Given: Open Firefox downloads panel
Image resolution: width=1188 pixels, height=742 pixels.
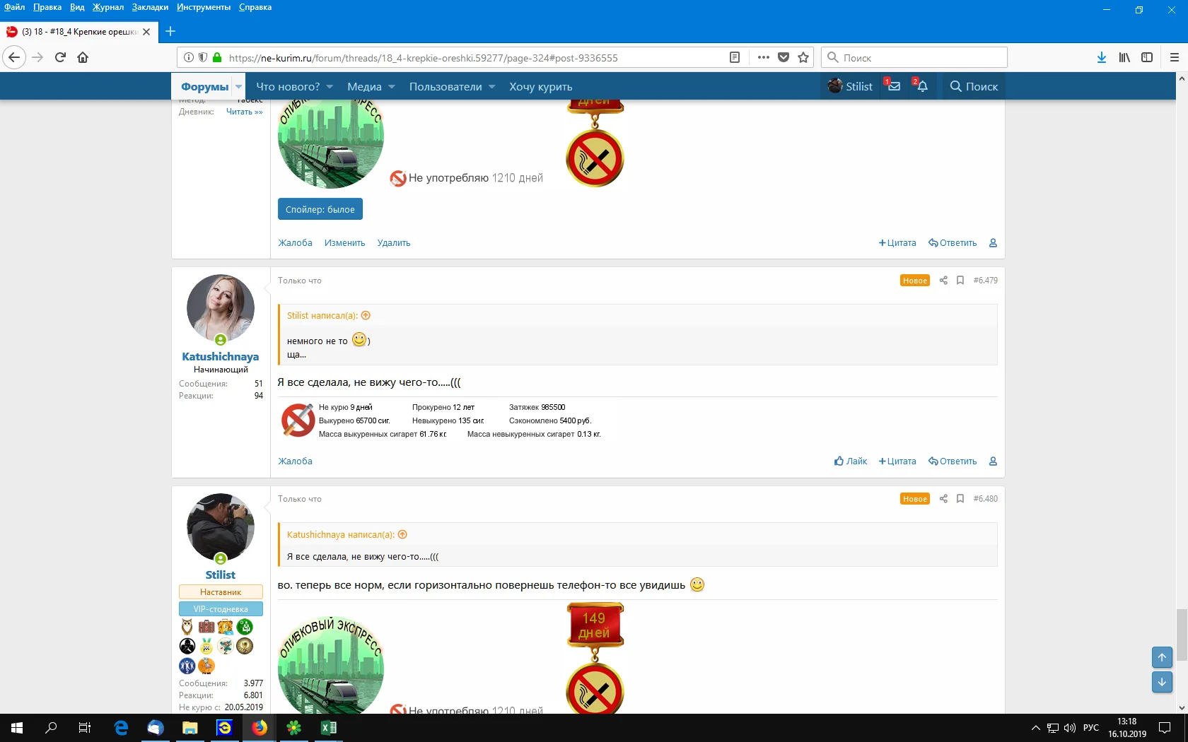Looking at the screenshot, I should [1101, 57].
